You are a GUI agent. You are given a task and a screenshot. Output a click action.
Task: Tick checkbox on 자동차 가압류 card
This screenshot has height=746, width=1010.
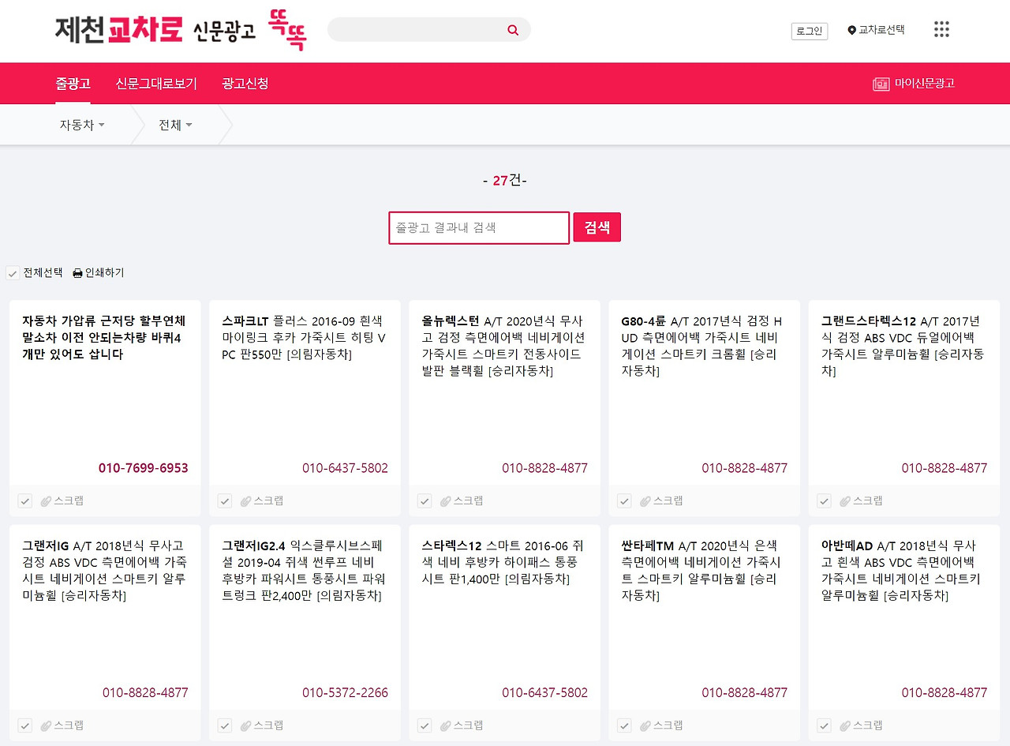coord(25,500)
